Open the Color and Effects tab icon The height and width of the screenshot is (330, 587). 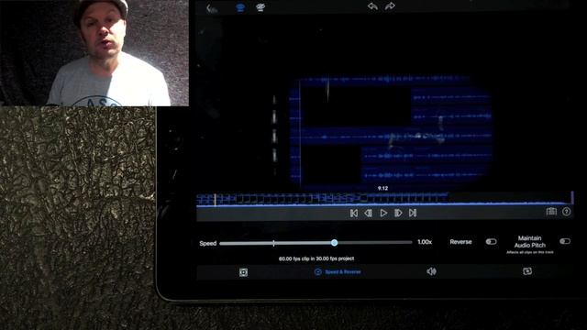click(527, 271)
